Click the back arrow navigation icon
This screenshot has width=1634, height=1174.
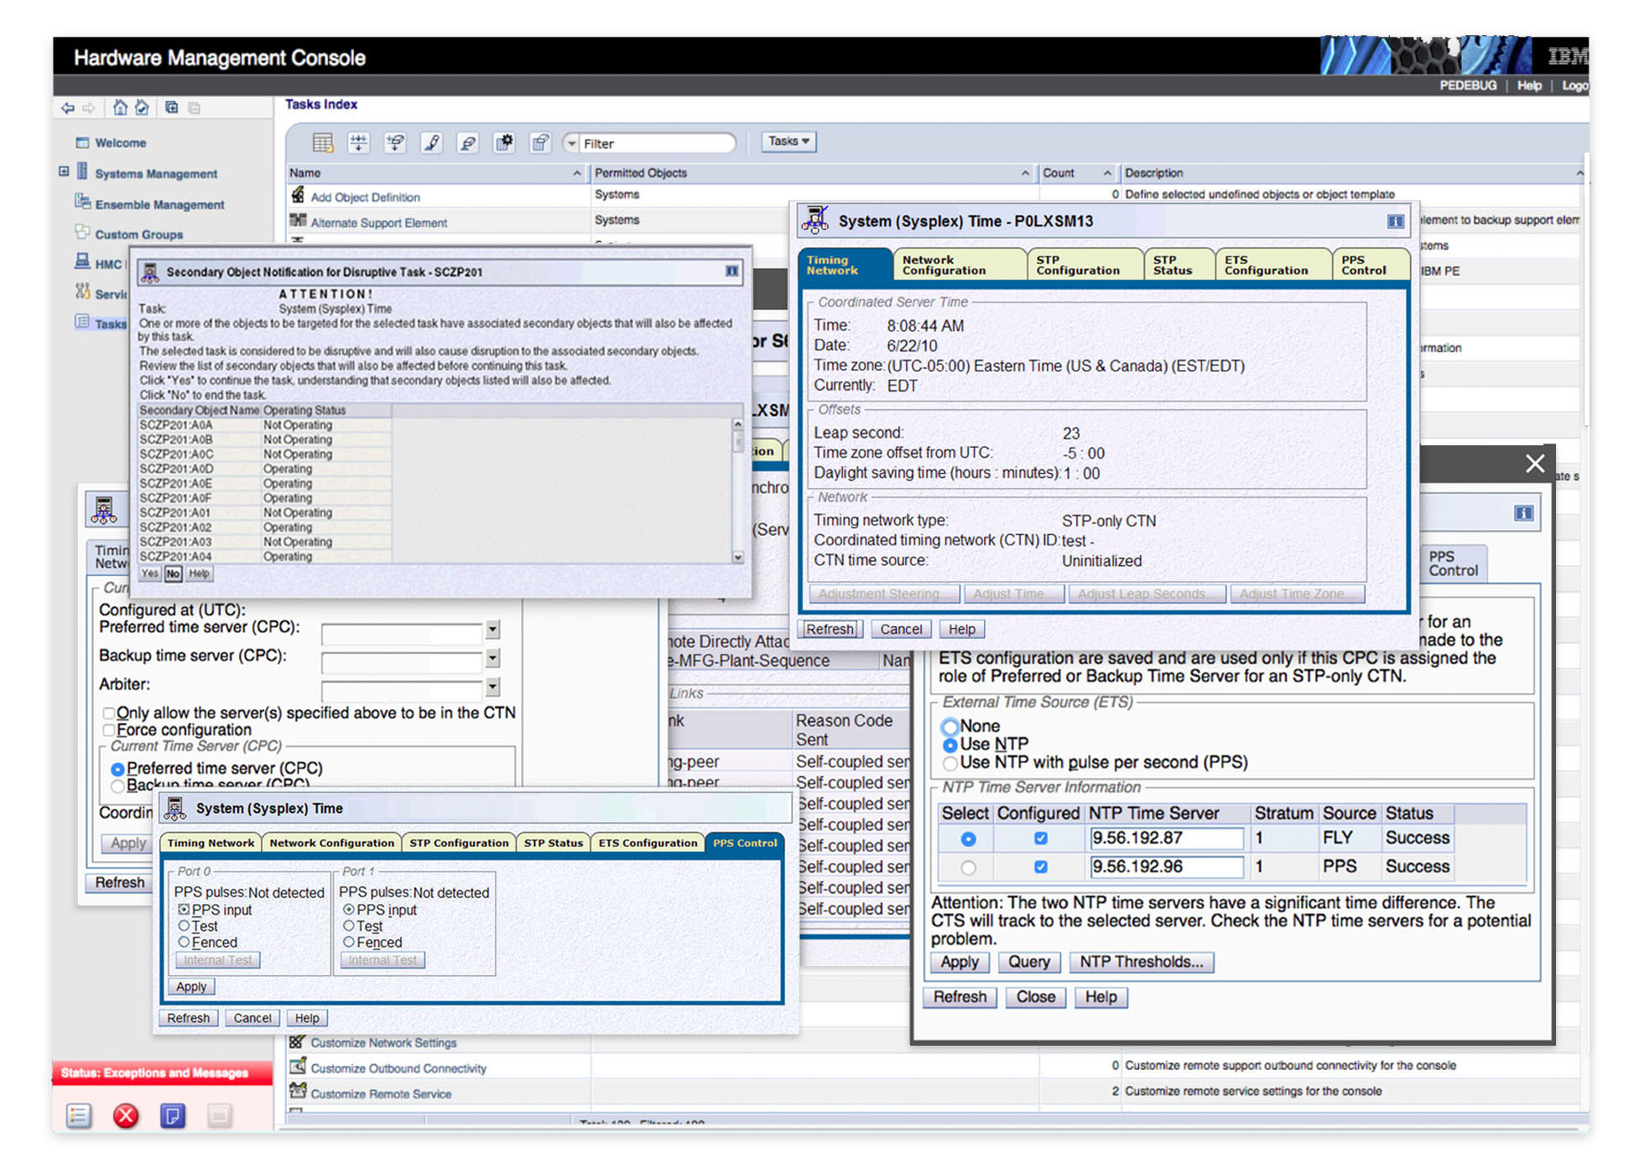(x=68, y=107)
